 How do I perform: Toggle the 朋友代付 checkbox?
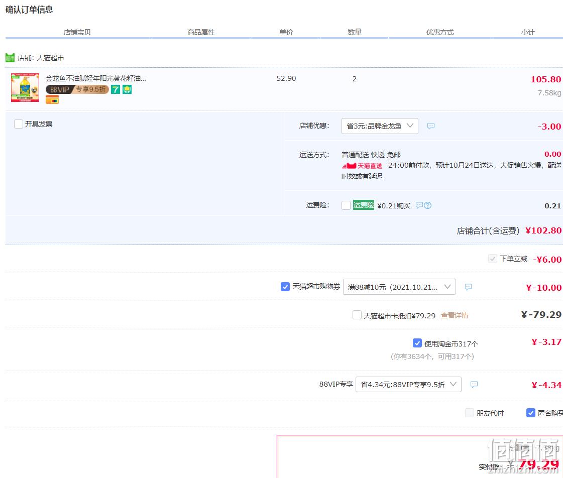point(469,413)
